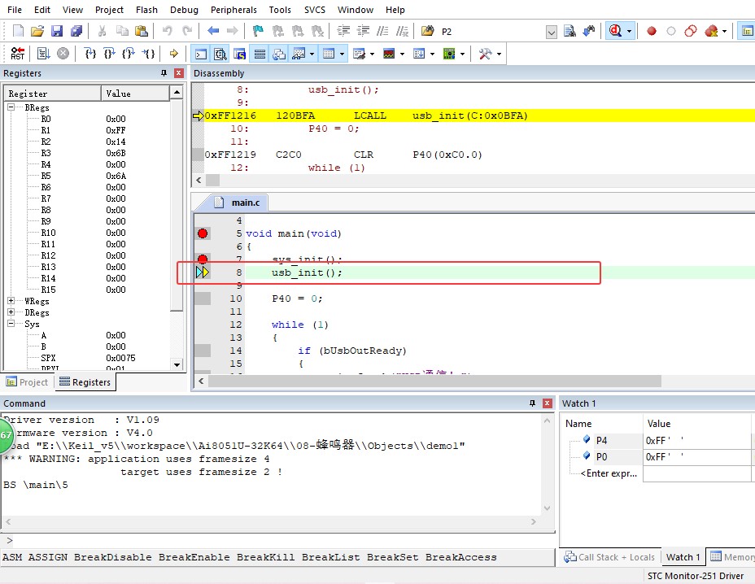Insert a bookmark with the flag icon
Image resolution: width=755 pixels, height=584 pixels.
pyautogui.click(x=258, y=31)
